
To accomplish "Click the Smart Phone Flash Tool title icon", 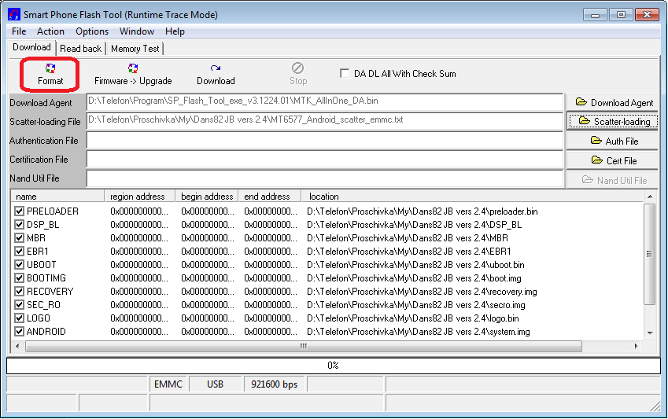I will [14, 14].
